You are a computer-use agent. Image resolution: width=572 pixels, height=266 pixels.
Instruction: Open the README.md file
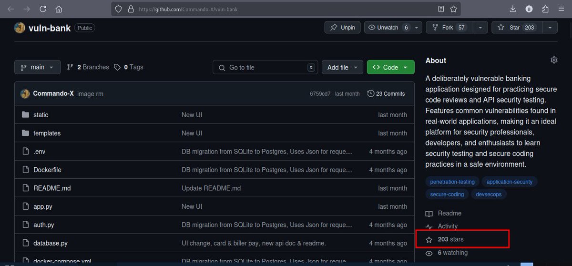pyautogui.click(x=52, y=188)
